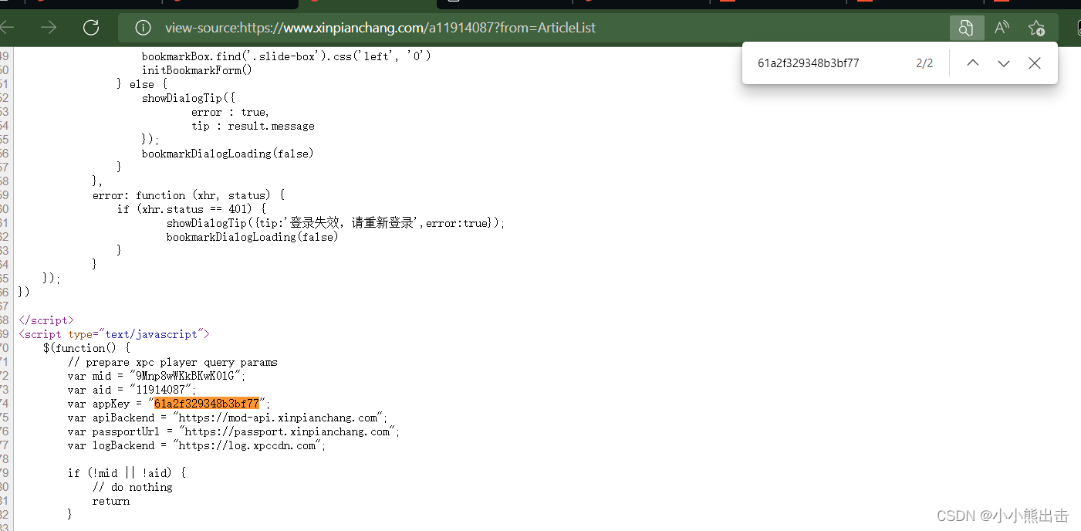Toggle the find-on-page icon in address bar
Image resolution: width=1081 pixels, height=531 pixels.
[966, 28]
